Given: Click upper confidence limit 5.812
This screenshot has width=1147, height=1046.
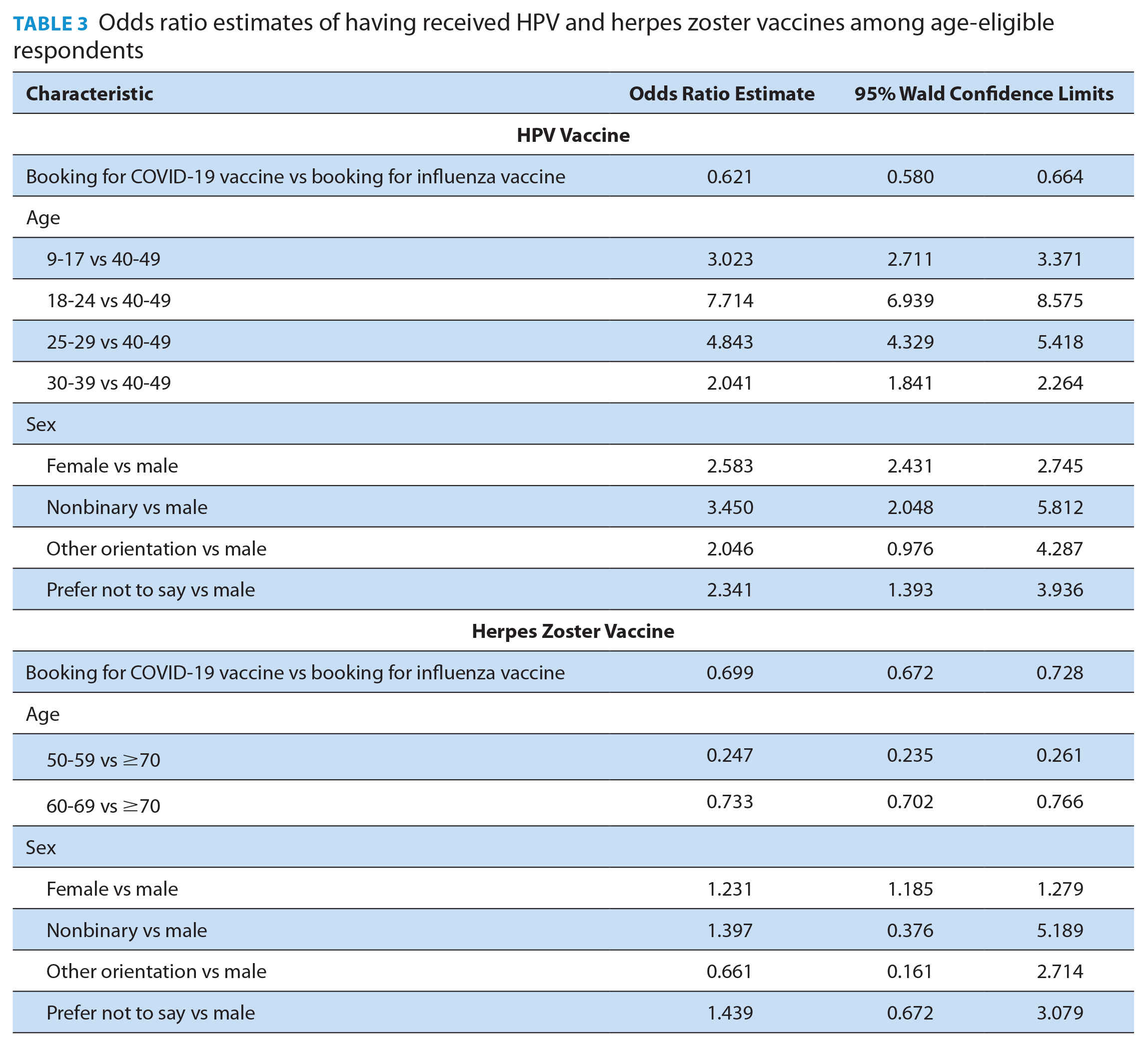Looking at the screenshot, I should click(x=1060, y=508).
